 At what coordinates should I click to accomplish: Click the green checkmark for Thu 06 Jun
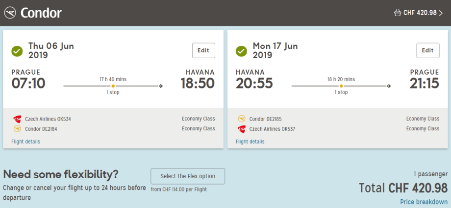click(17, 51)
